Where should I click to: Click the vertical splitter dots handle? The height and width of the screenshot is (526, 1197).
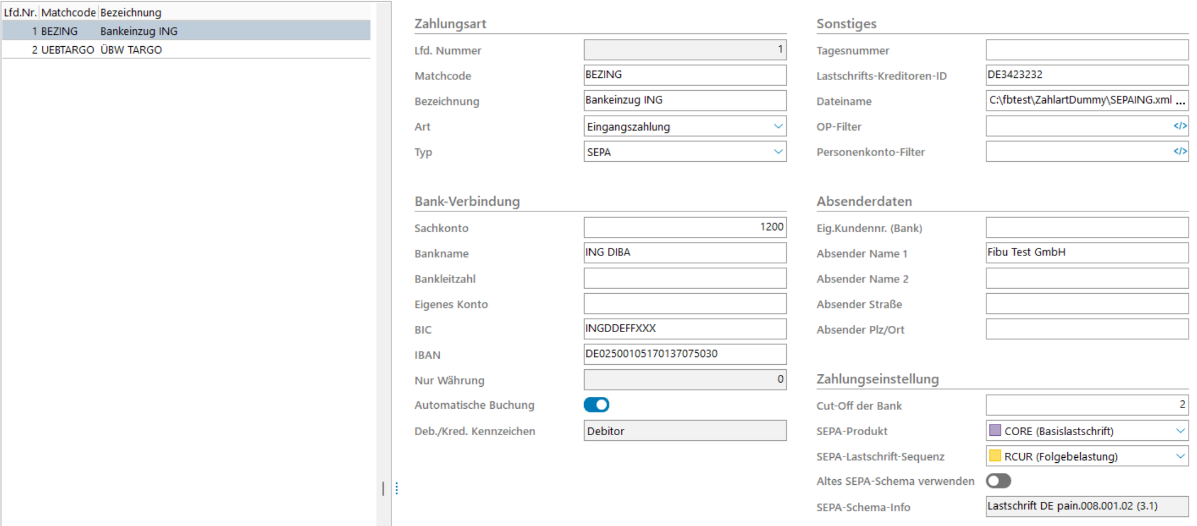click(x=397, y=488)
